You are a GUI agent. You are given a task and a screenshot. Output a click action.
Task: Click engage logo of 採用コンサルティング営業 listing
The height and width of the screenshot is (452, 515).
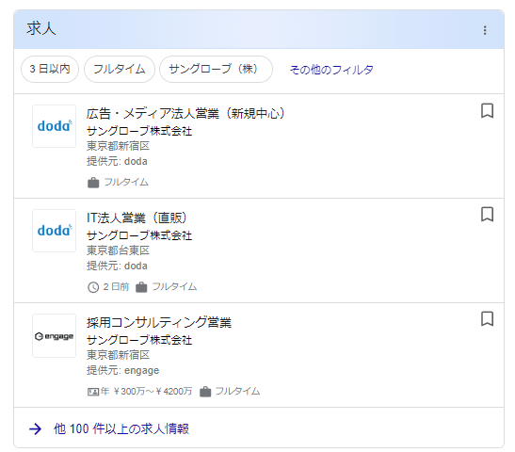click(x=55, y=336)
